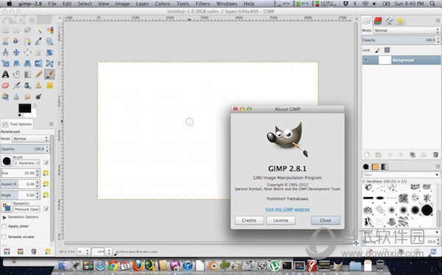
Task: Enable the Apply Jitter checkbox
Action: [4, 226]
